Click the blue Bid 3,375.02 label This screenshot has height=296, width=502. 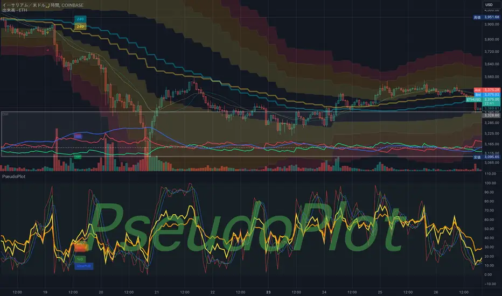pyautogui.click(x=487, y=95)
